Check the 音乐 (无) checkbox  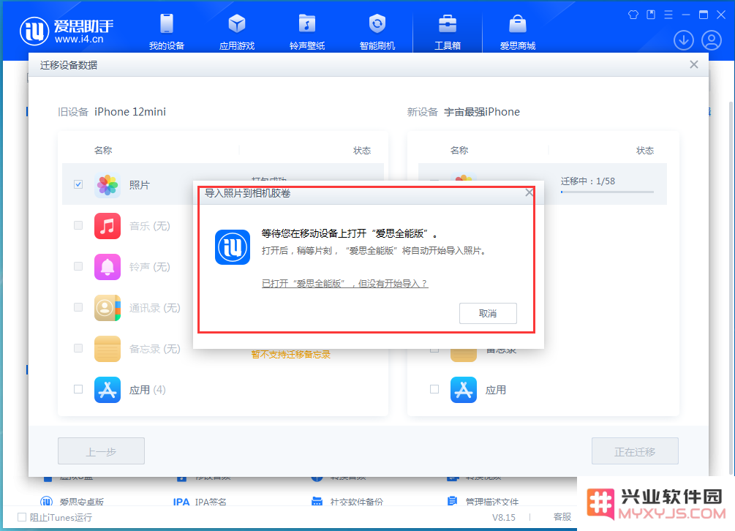click(x=78, y=225)
